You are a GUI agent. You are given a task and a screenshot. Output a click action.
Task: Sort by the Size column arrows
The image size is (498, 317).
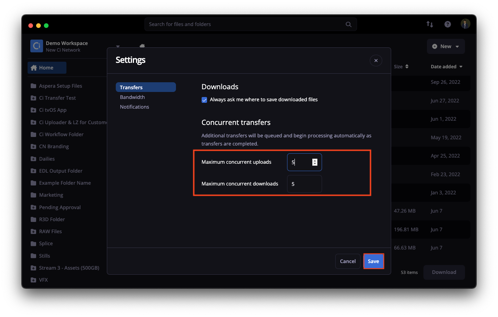[407, 66]
